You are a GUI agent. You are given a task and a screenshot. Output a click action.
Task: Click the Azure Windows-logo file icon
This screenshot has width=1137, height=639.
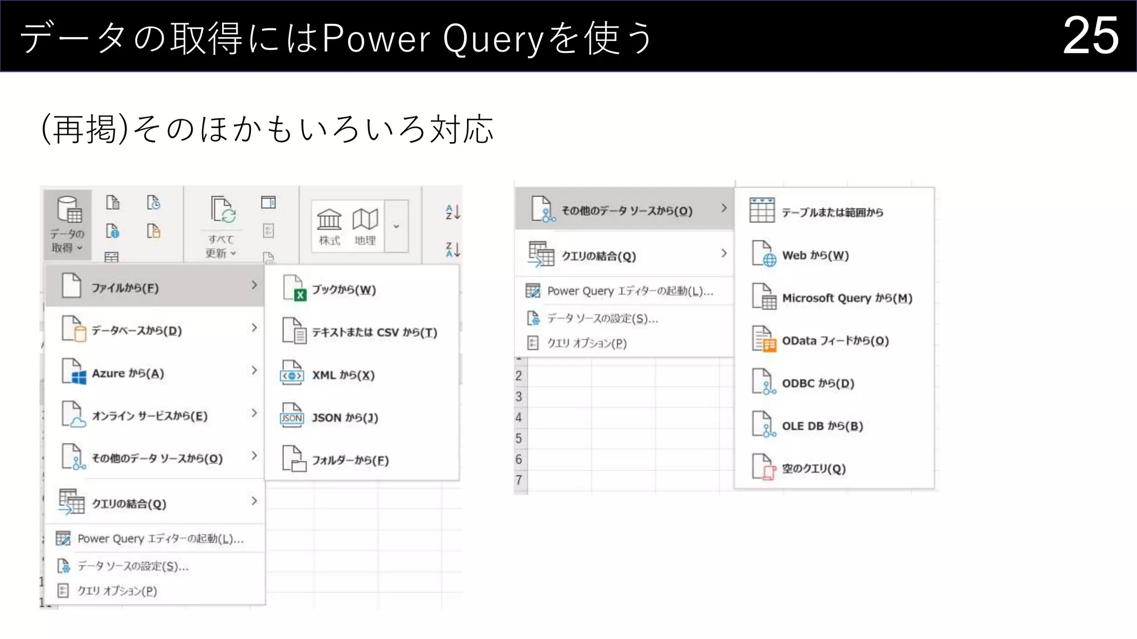point(74,372)
